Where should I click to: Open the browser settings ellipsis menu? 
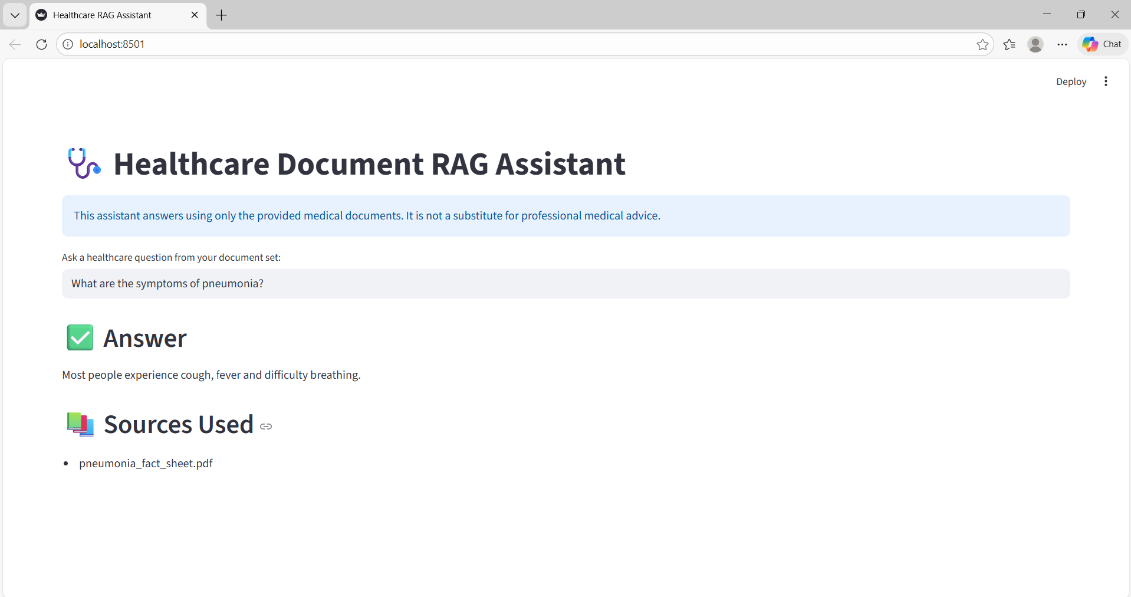point(1063,44)
